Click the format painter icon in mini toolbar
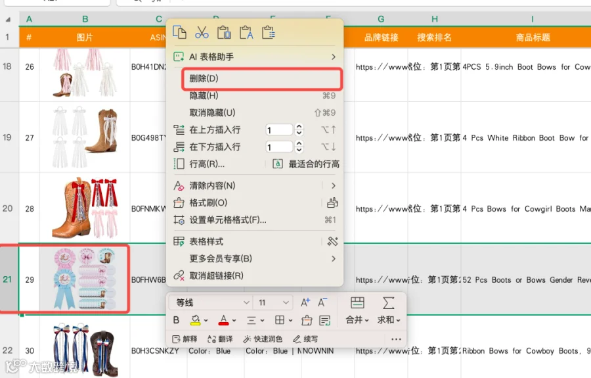Image resolution: width=591 pixels, height=378 pixels. [x=307, y=320]
